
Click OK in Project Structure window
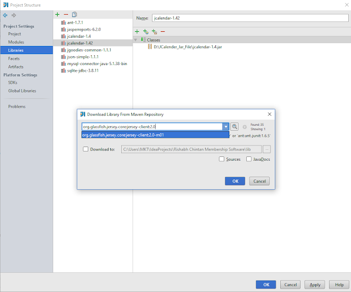tap(266, 285)
